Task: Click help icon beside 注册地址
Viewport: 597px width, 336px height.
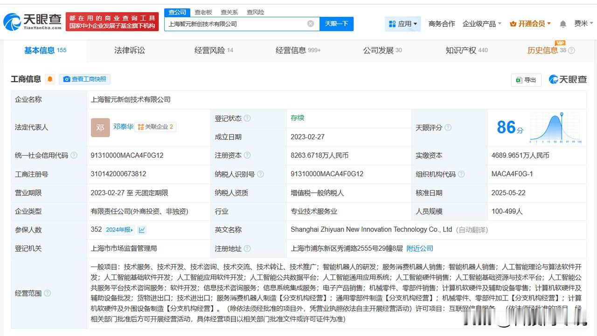Action: [247, 249]
